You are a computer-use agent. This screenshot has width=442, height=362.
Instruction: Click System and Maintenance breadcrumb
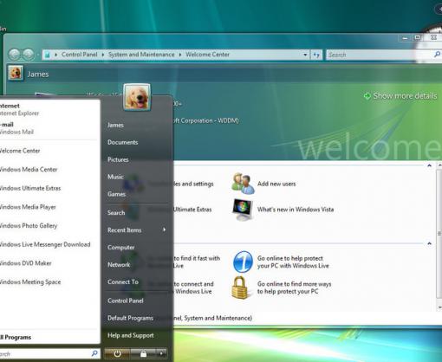pos(141,55)
